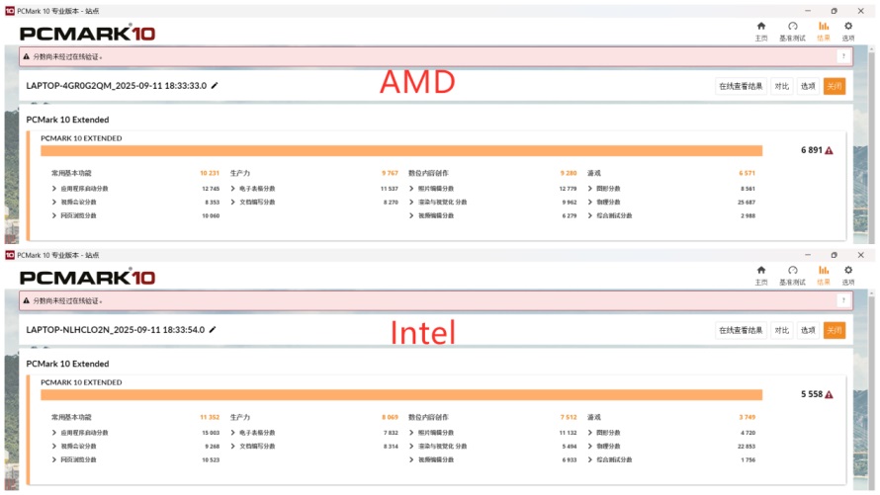Click the Home (主页) icon in the Intel window

click(x=760, y=271)
